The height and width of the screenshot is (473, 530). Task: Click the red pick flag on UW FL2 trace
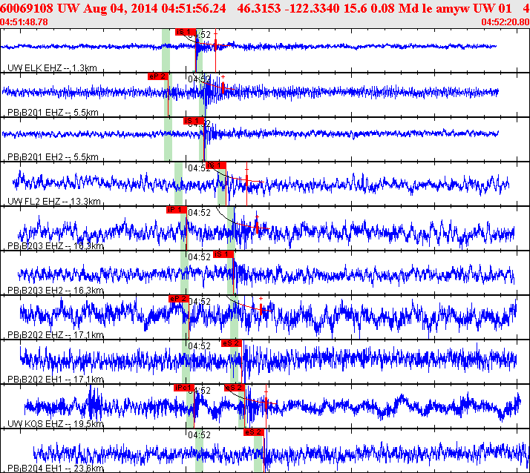(215, 165)
